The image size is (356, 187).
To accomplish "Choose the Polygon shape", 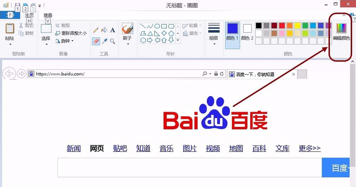I will tap(143, 33).
